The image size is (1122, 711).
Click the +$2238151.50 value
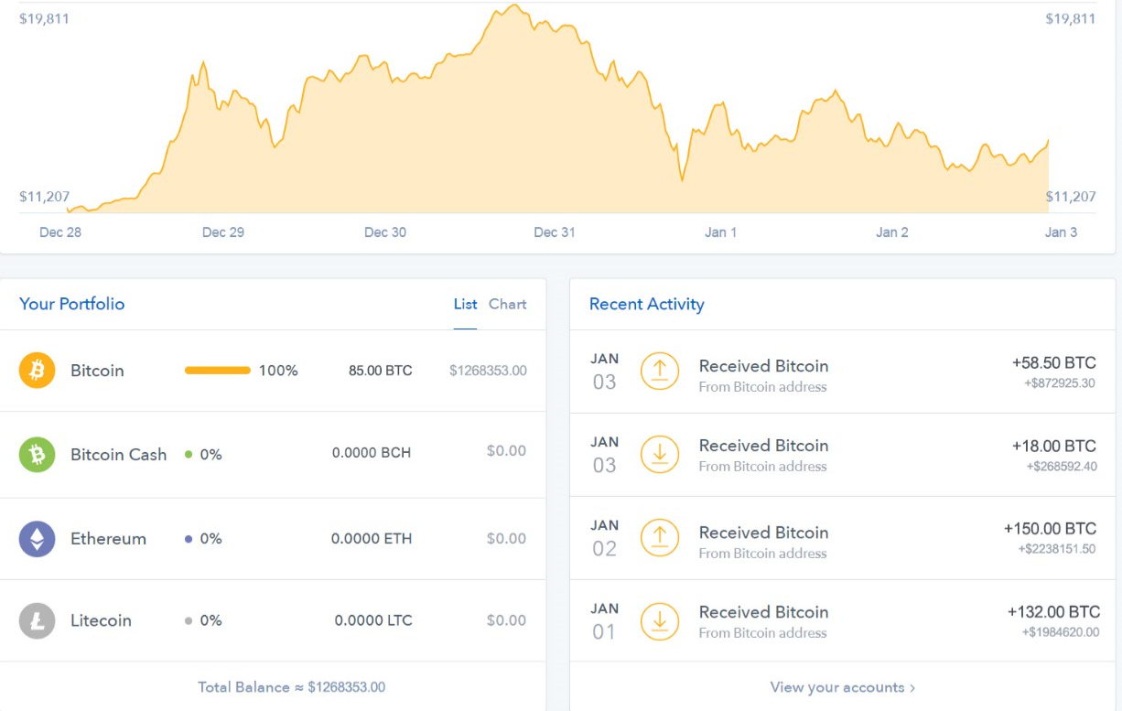pos(1057,549)
